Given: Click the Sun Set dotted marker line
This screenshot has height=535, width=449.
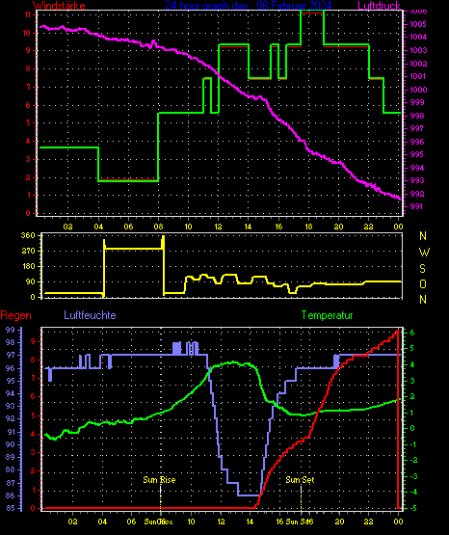Looking at the screenshot, I should pyautogui.click(x=301, y=497).
